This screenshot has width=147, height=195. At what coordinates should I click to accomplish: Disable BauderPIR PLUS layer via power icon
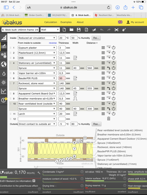click(x=114, y=78)
